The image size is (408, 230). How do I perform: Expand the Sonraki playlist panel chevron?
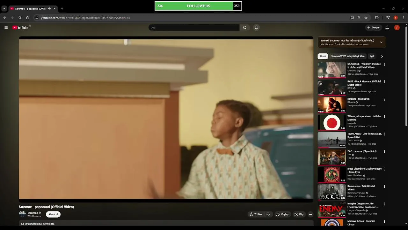pos(381,42)
